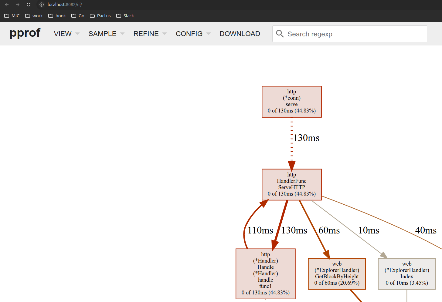The width and height of the screenshot is (442, 302).
Task: Open the Slack bookmark folder
Action: (x=125, y=16)
